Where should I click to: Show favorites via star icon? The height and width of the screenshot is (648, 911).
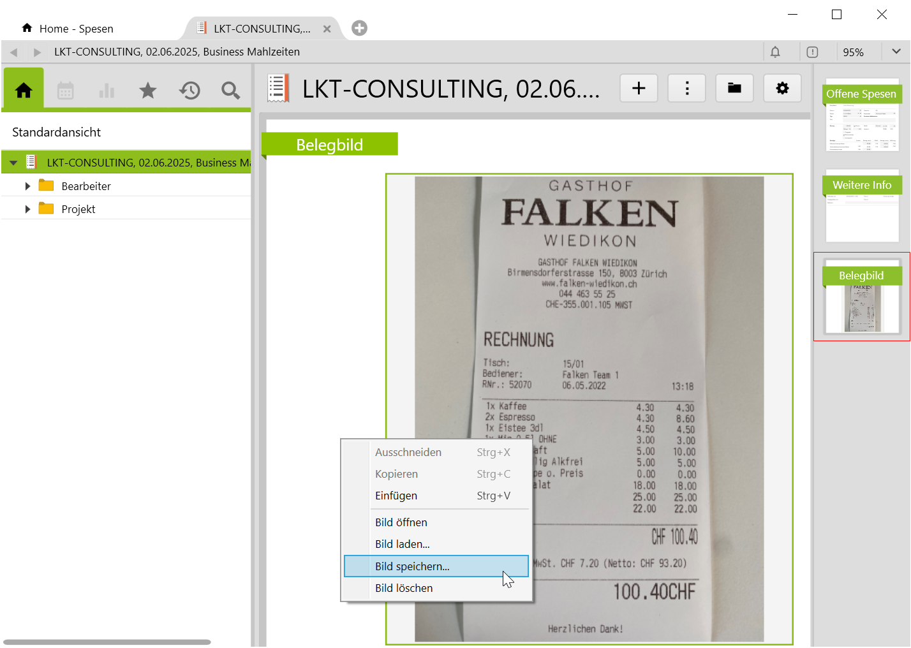pos(147,91)
